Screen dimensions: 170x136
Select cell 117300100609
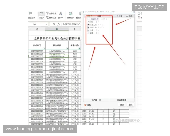(x=37, y=59)
